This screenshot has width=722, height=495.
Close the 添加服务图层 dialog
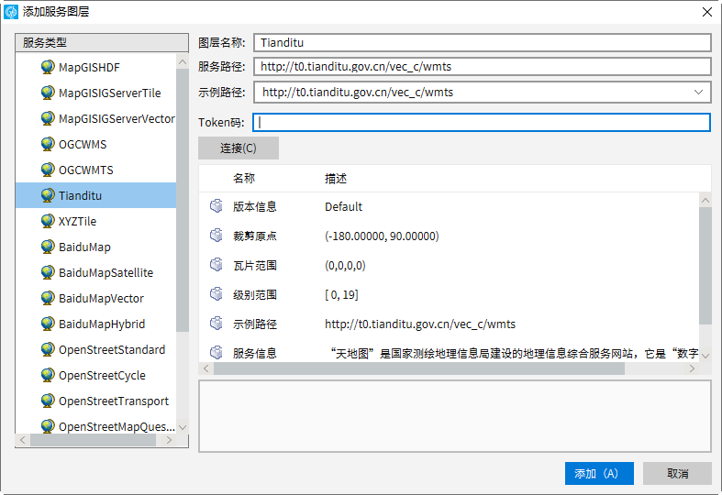coord(707,12)
